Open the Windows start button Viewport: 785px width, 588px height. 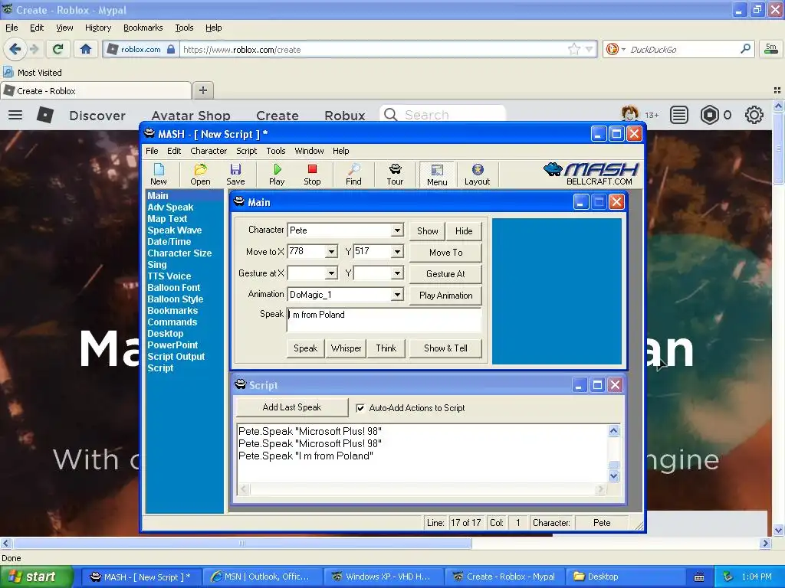(36, 577)
